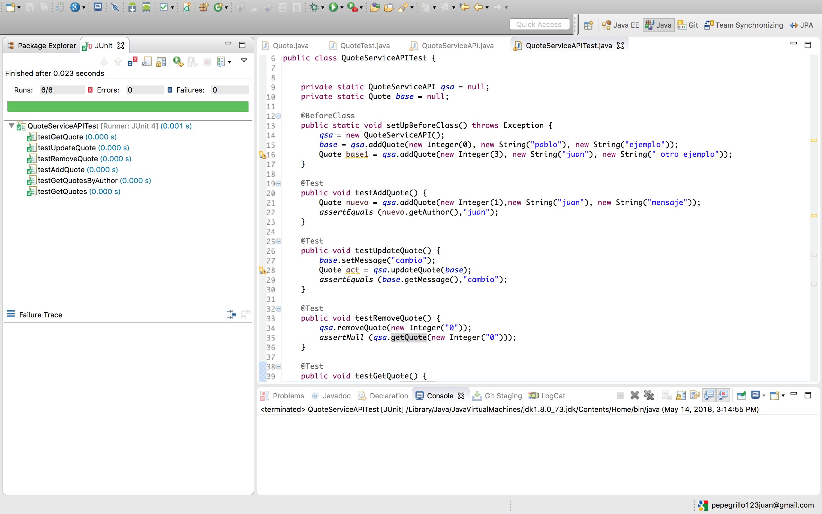
Task: Click the Quick Access search field
Action: point(539,24)
